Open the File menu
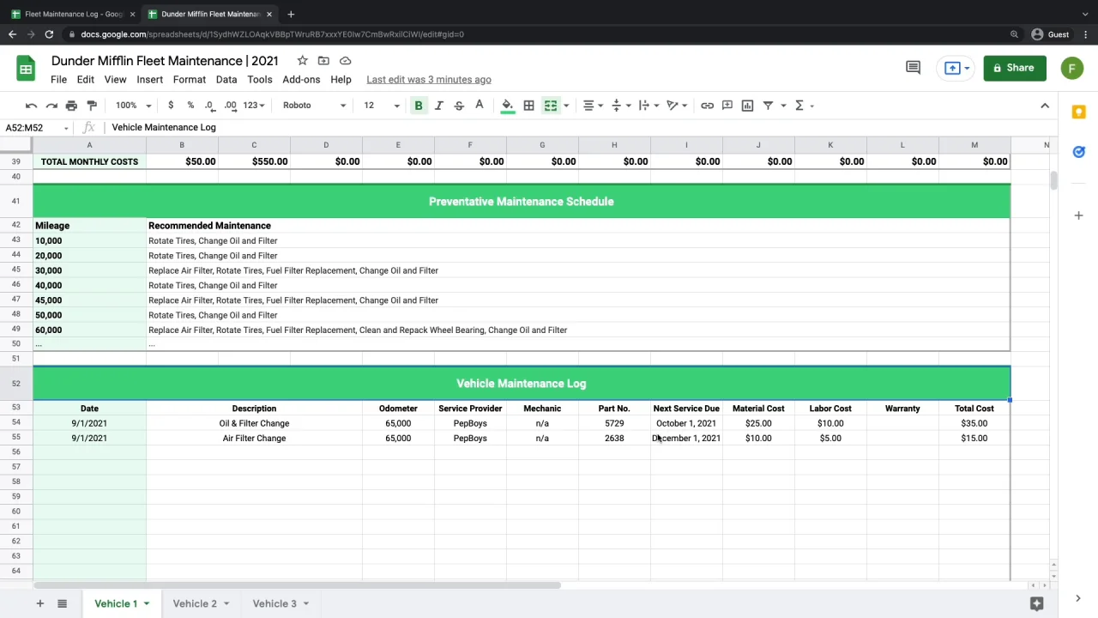The height and width of the screenshot is (618, 1098). coord(58,80)
